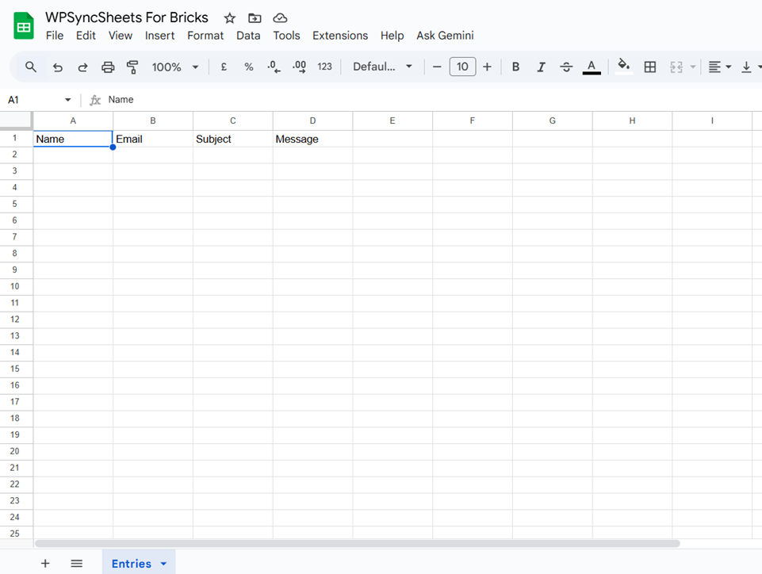Click the Ask Gemini button
Image resolution: width=762 pixels, height=574 pixels.
[445, 36]
